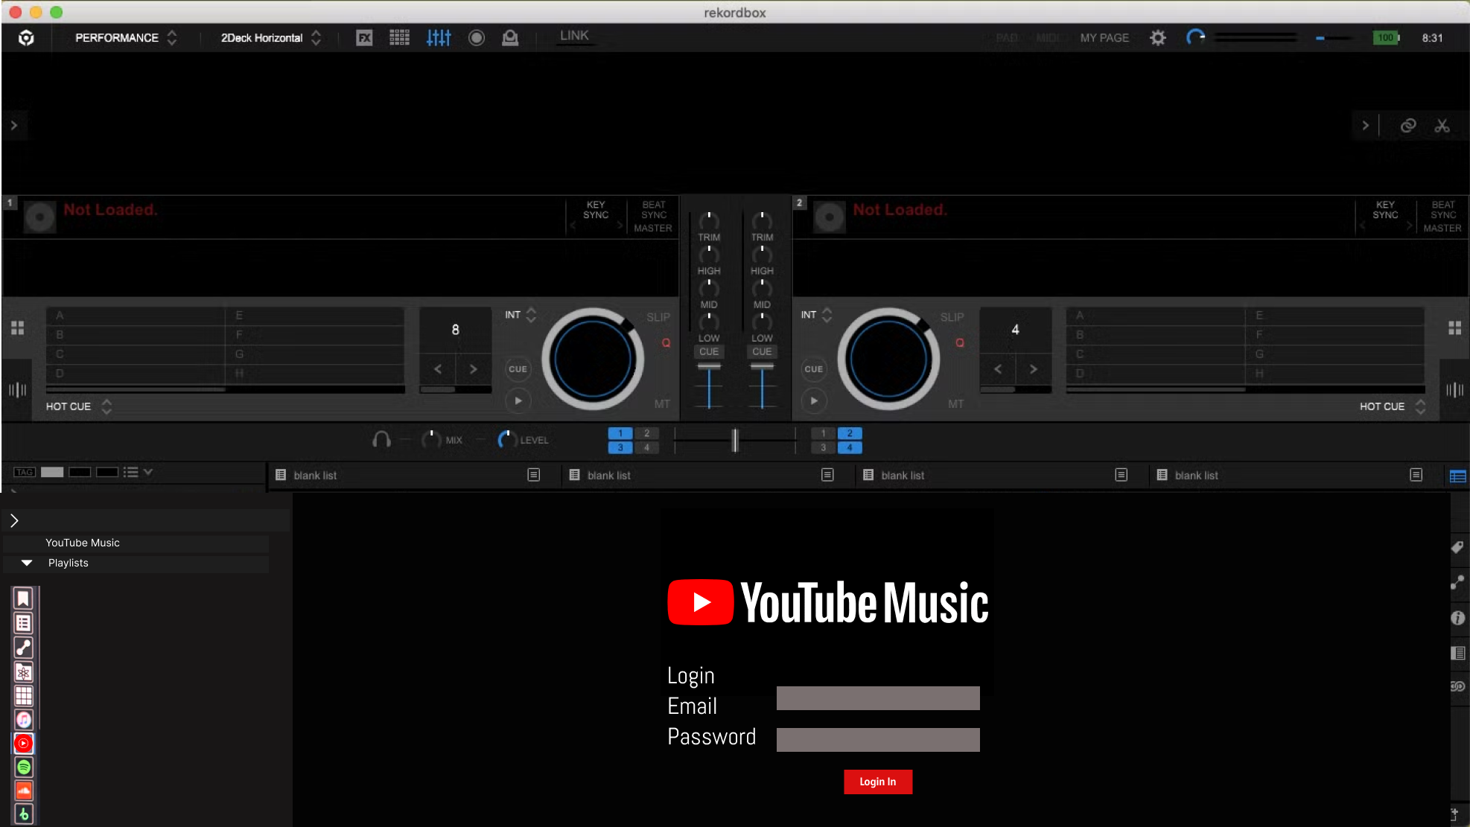
Task: Collapse the Playlists tree in sidebar
Action: [28, 563]
